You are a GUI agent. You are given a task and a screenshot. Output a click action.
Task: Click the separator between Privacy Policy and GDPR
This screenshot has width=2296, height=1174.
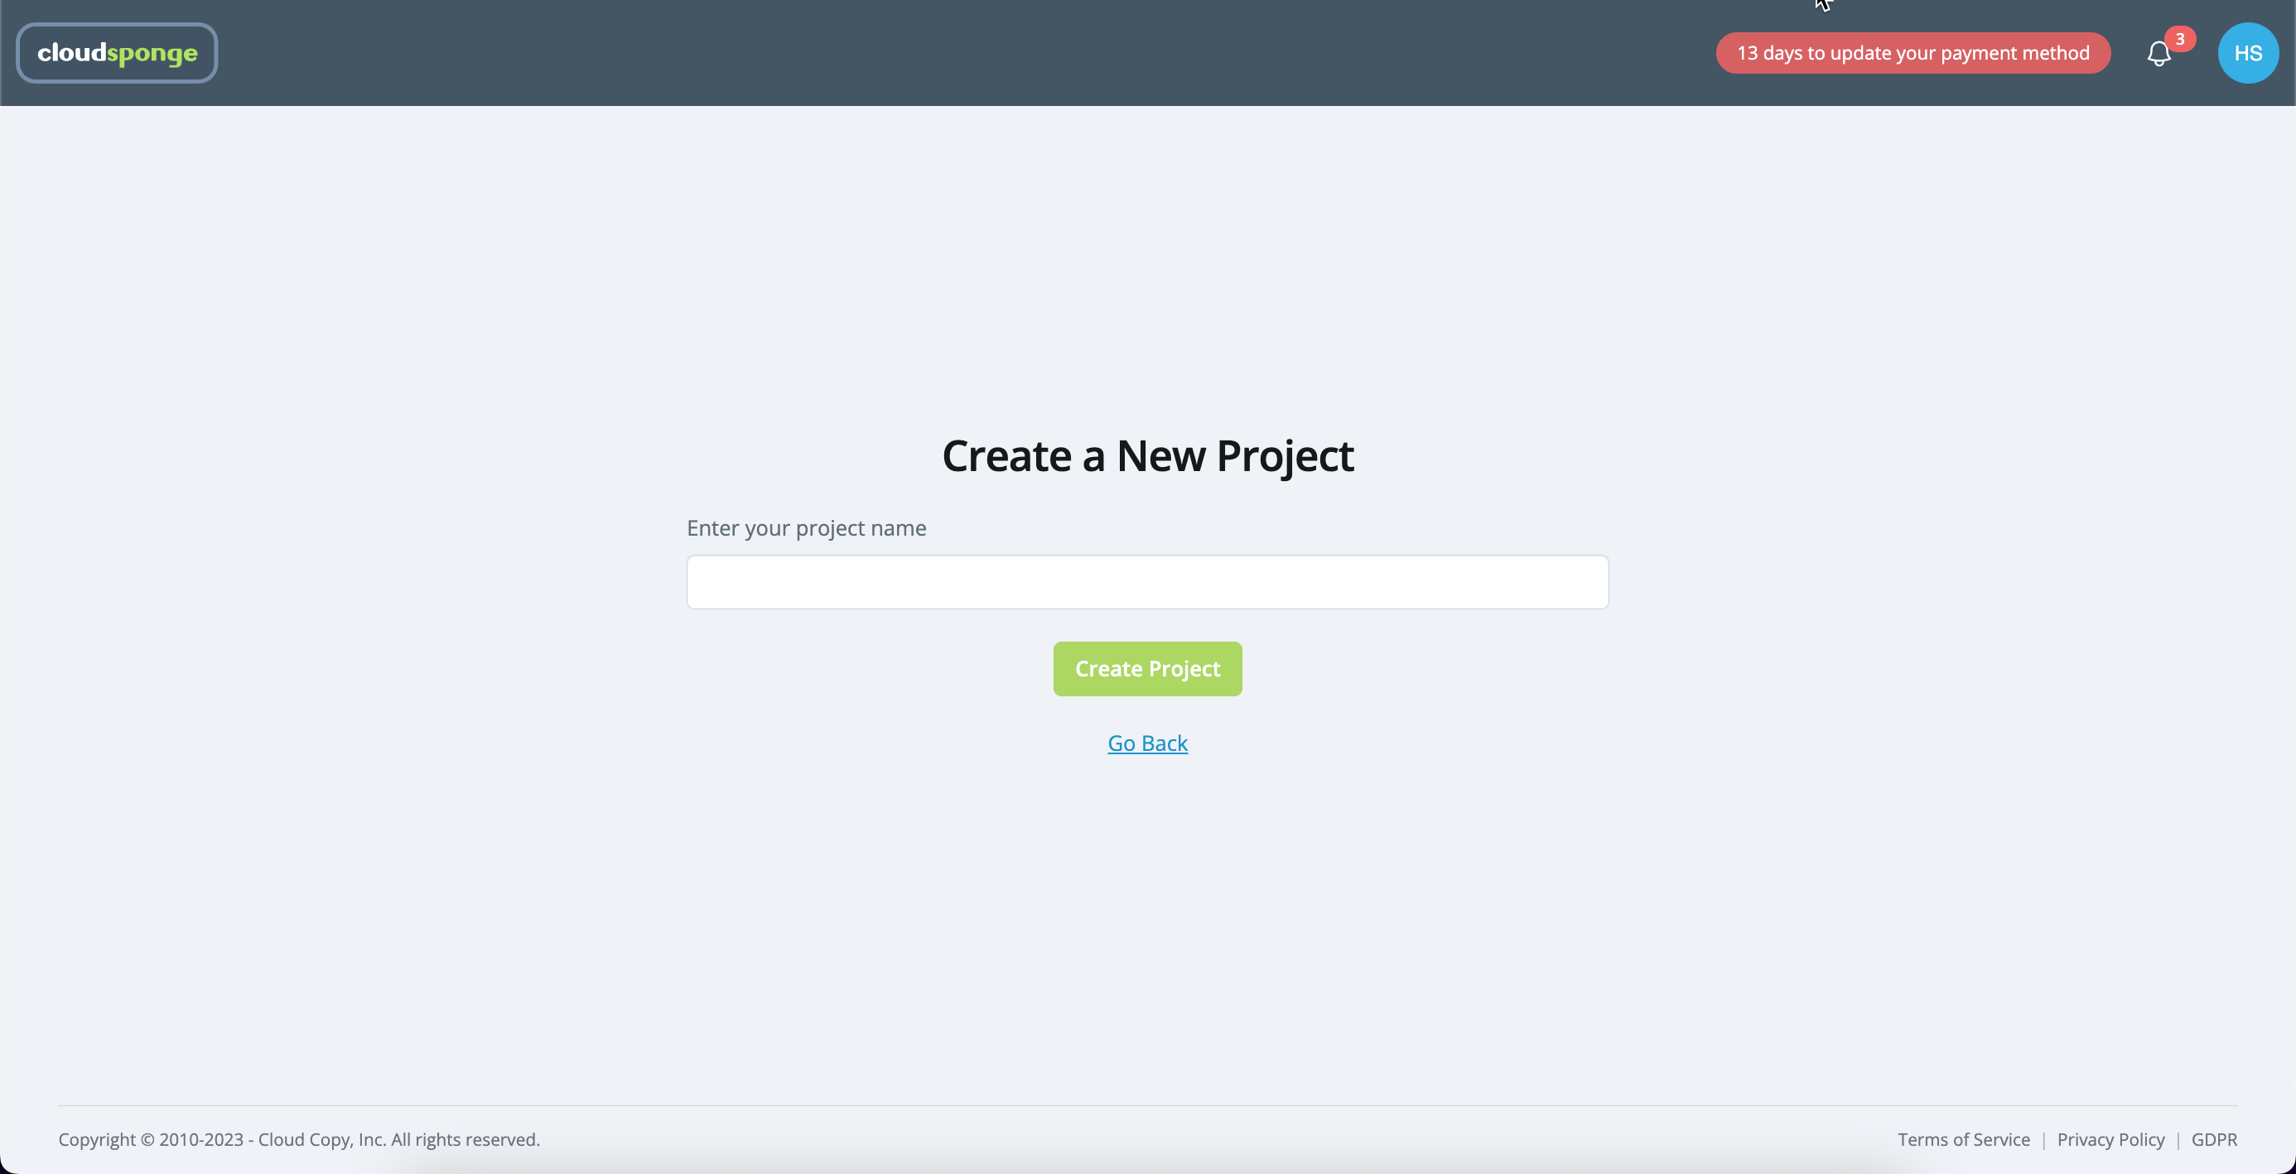(x=2178, y=1140)
